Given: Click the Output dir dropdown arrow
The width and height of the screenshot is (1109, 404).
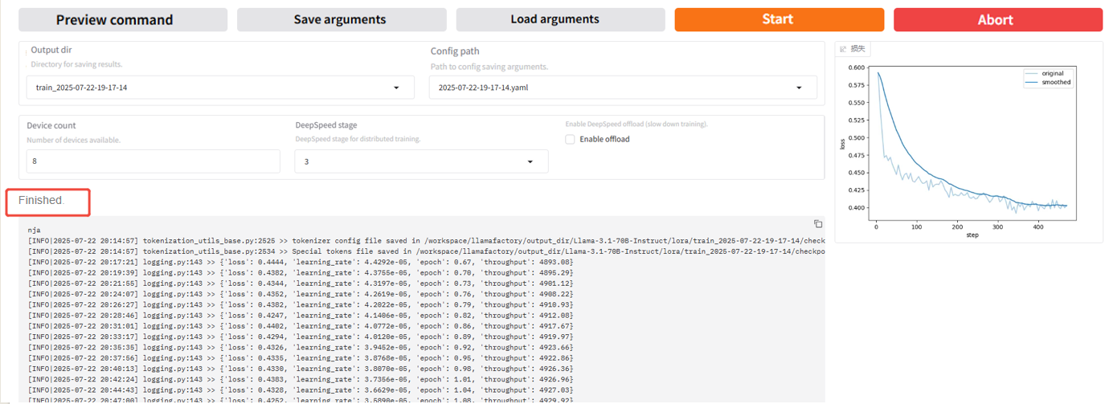Looking at the screenshot, I should 396,88.
